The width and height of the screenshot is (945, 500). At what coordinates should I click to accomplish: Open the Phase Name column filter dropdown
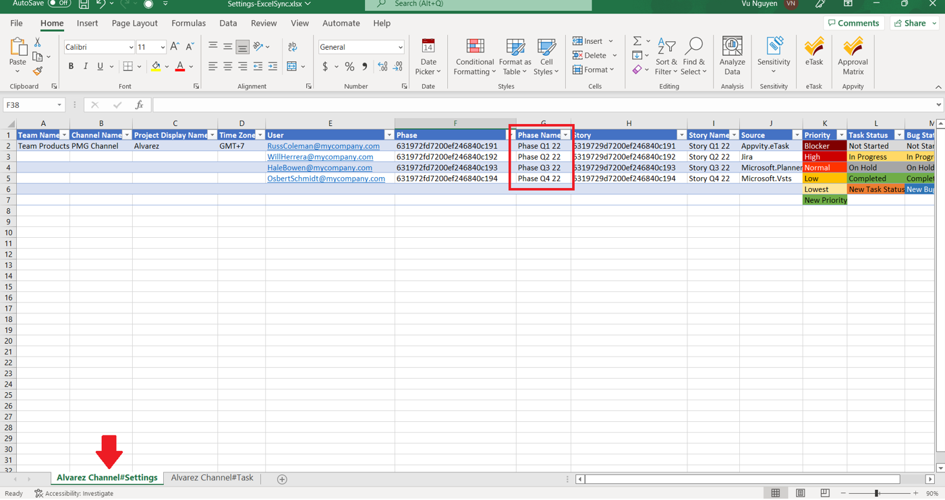565,135
